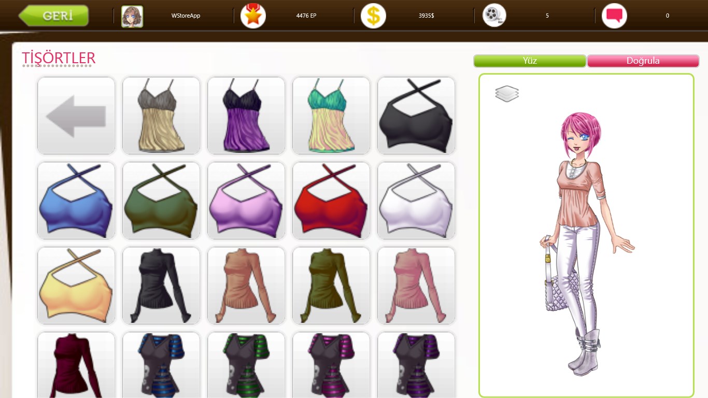Screen dimensions: 708x398
Task: Click the star experience points icon
Action: pos(253,16)
